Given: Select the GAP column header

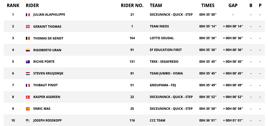Looking at the screenshot, I should 233,5.
